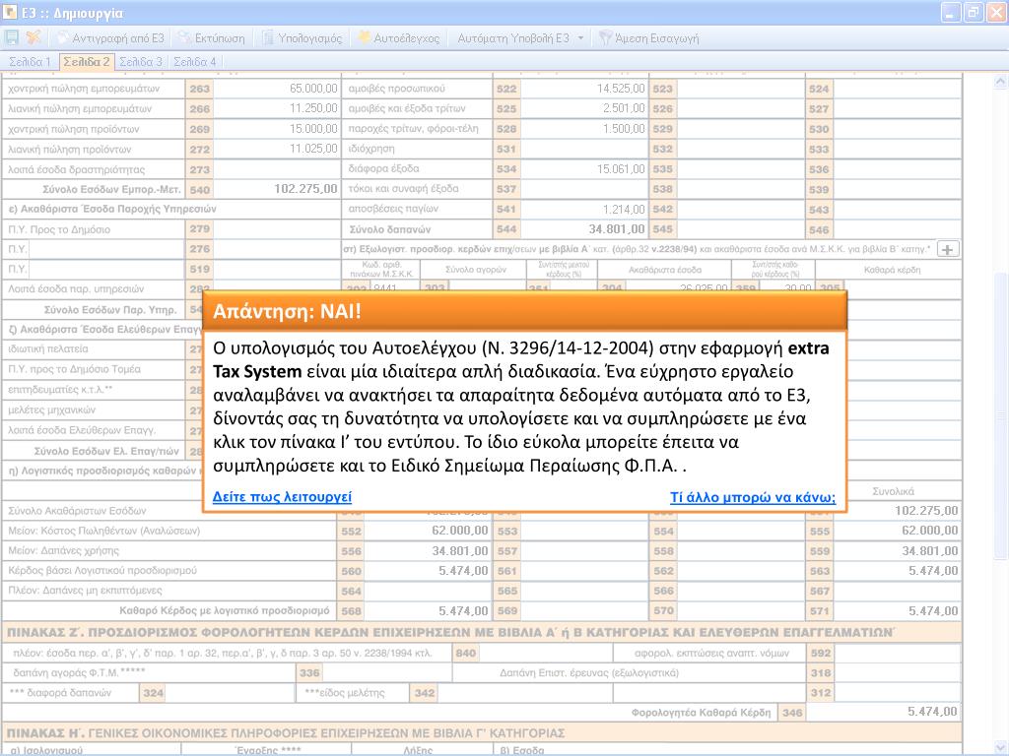Screen dimensions: 1009x756
Task: Click empty field 531 ιδιόχρηση
Action: click(x=583, y=149)
